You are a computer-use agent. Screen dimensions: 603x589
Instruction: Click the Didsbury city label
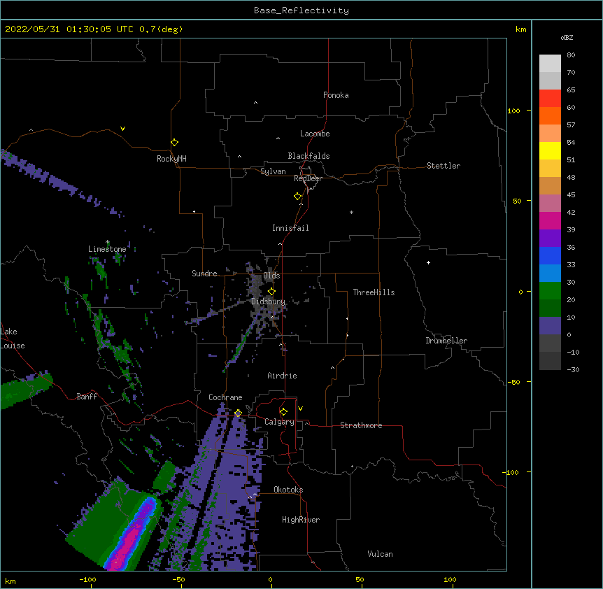point(269,301)
